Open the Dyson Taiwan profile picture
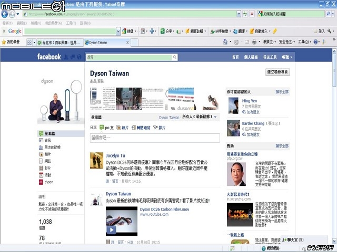 61,101
